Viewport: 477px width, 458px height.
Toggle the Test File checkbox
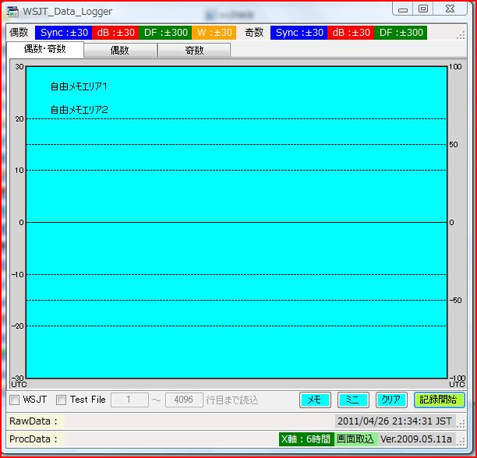pos(61,400)
